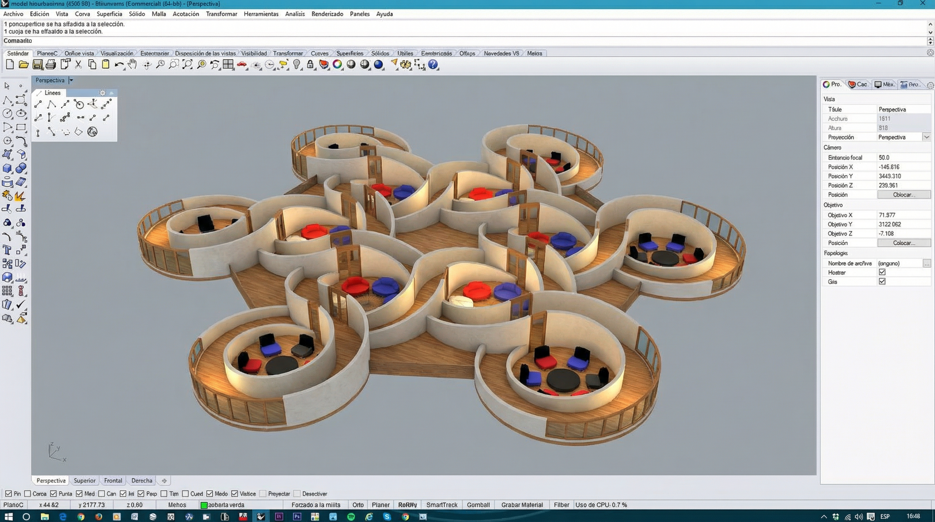The image size is (935, 522).
Task: Click the Print icon
Action: [51, 65]
